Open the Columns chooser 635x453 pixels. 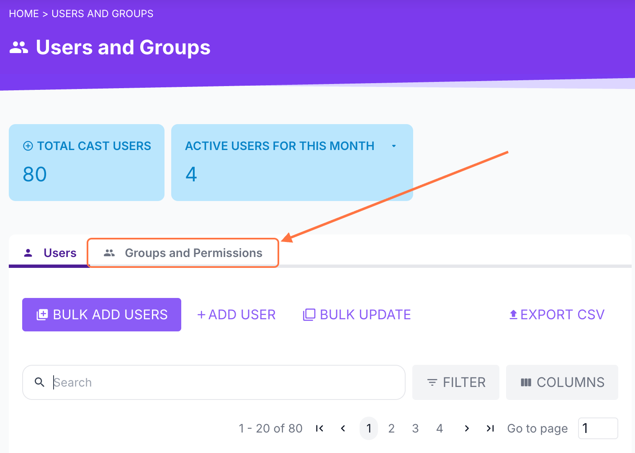(562, 382)
